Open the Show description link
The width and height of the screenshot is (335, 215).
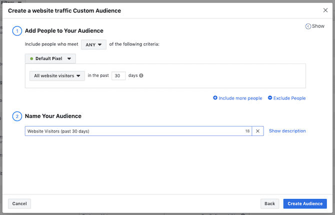pyautogui.click(x=287, y=131)
